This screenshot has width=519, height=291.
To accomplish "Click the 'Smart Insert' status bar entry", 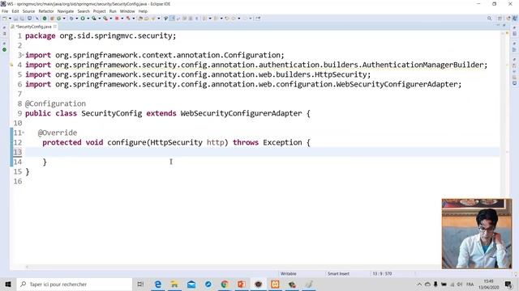I will 338,273.
